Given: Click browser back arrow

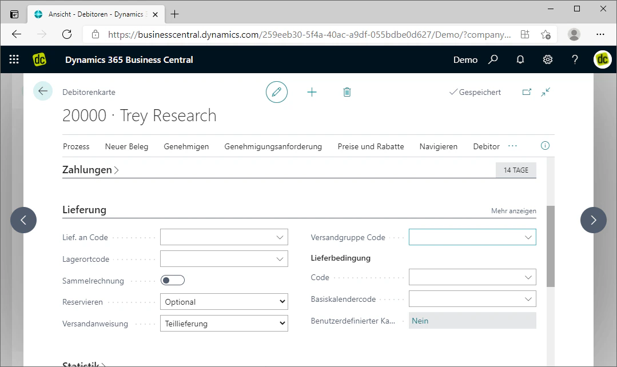Looking at the screenshot, I should 17,34.
